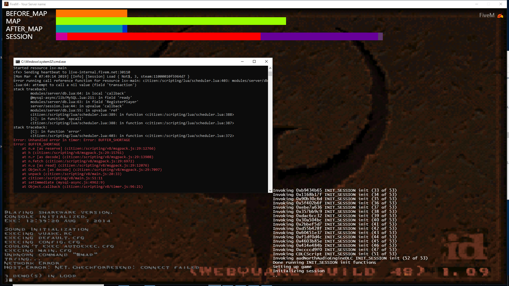
Task: Click the orange BEFORE_MAP progress bar
Action: tap(91, 13)
